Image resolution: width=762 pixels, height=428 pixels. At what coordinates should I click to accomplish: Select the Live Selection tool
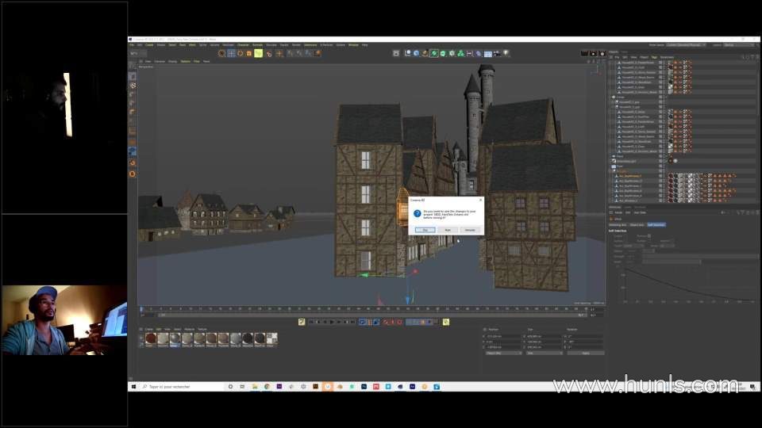click(222, 53)
